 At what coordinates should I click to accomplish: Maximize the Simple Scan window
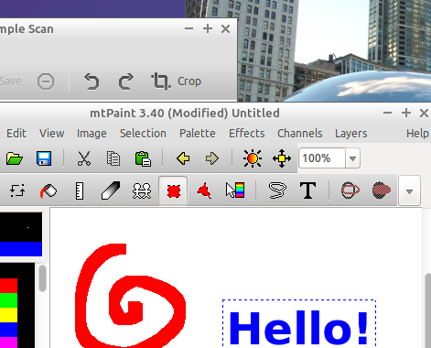208,28
